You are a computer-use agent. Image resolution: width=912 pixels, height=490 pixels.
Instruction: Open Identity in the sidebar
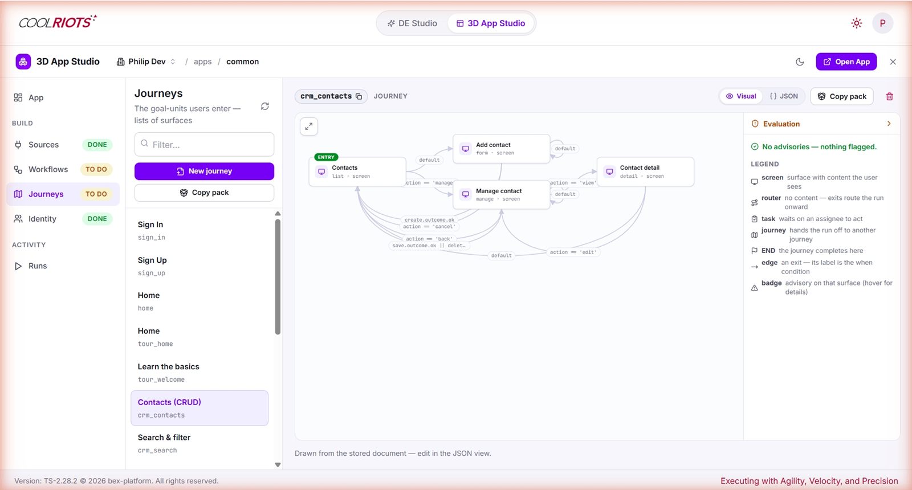click(63, 219)
